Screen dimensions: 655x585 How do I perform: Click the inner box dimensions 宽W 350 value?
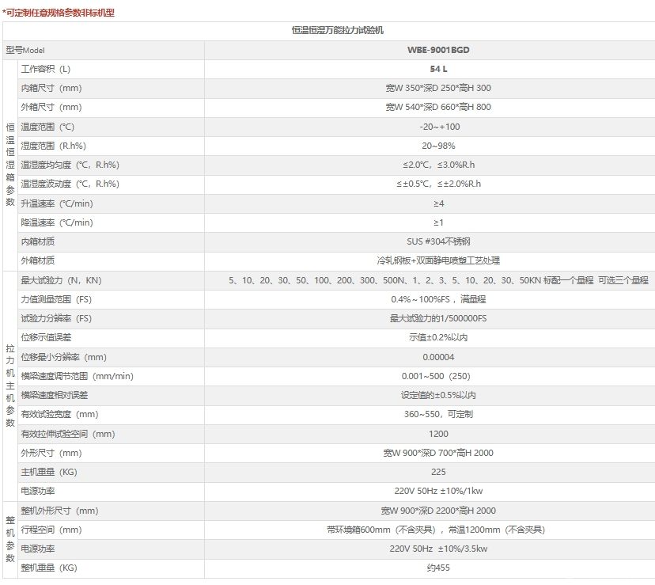(x=438, y=88)
